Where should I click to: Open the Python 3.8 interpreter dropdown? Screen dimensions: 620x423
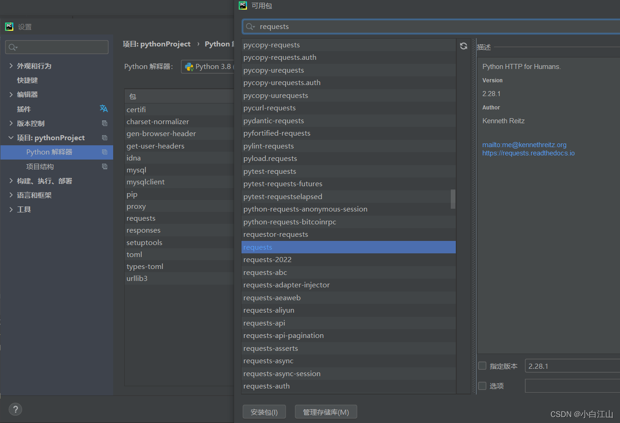click(x=208, y=67)
